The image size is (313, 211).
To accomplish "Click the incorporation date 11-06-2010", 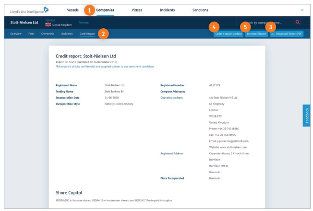I will 112,98.
